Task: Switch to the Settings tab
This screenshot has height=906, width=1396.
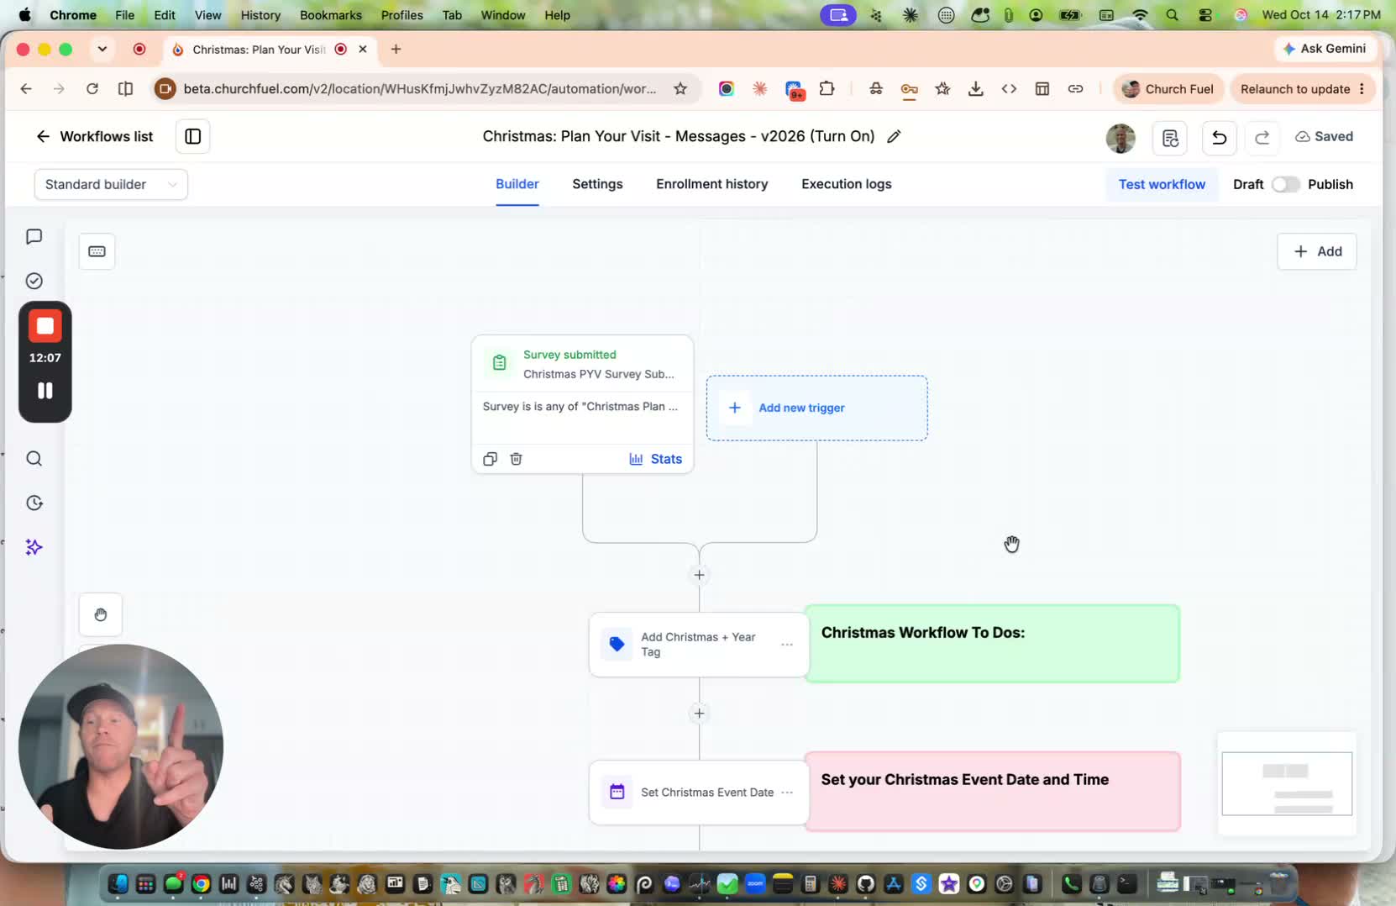Action: (x=597, y=184)
